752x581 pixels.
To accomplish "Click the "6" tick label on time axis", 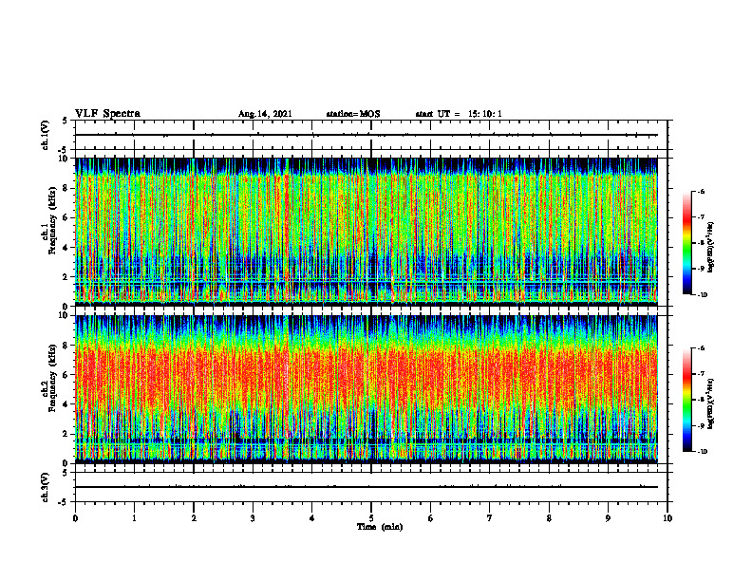I will (x=430, y=518).
